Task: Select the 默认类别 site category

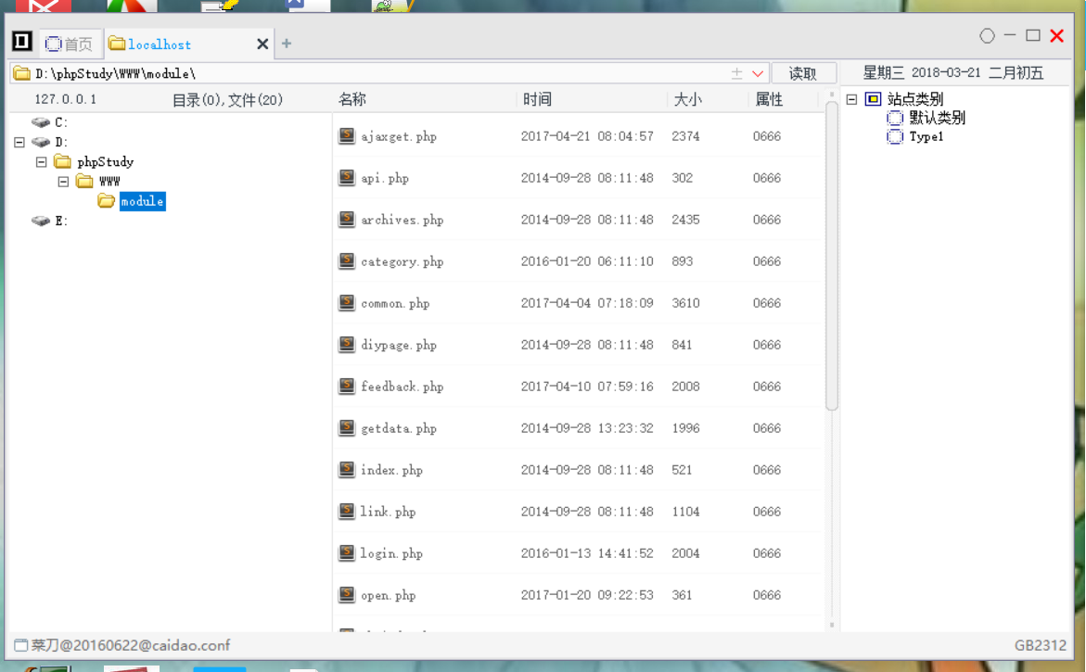Action: (x=937, y=118)
